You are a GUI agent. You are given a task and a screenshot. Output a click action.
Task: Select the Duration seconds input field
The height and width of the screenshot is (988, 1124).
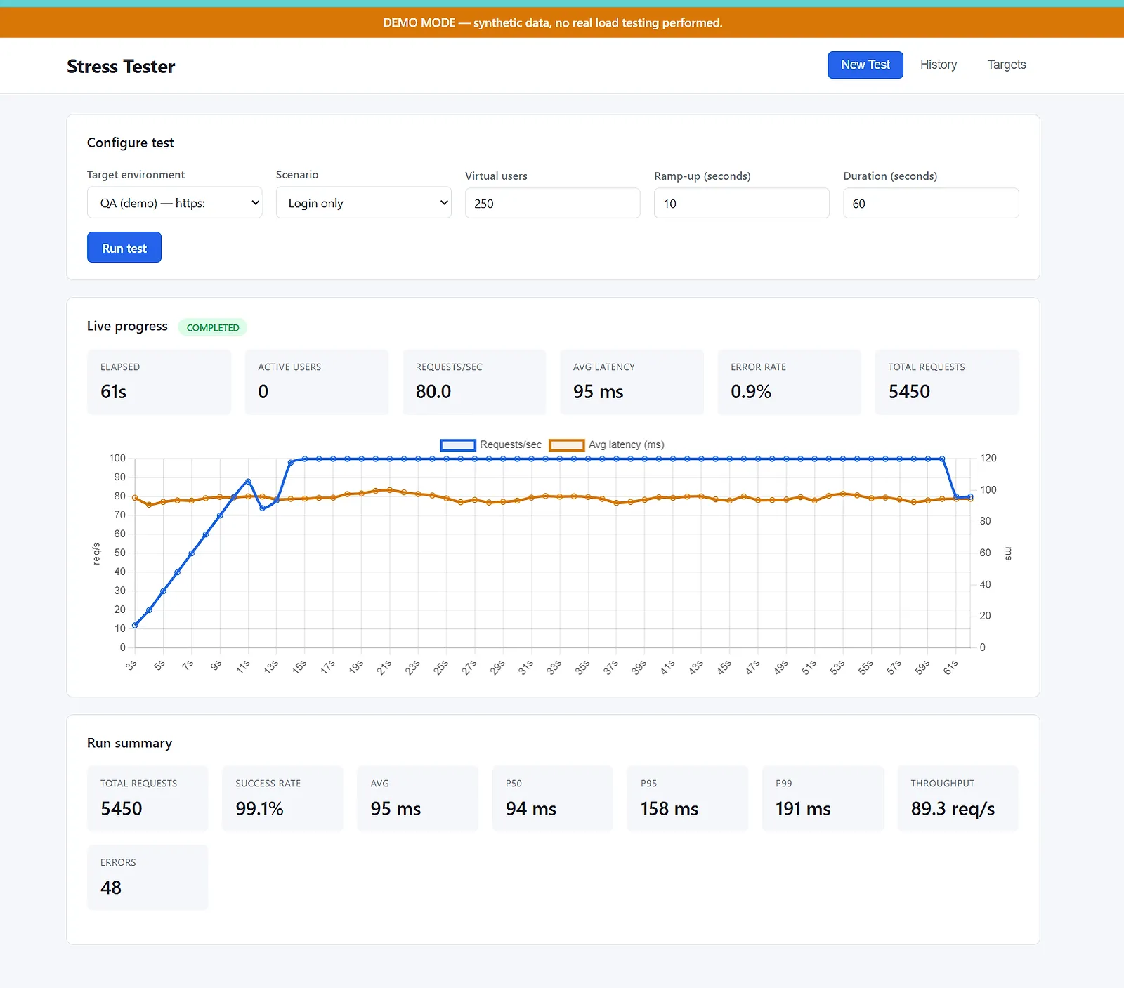pyautogui.click(x=931, y=204)
